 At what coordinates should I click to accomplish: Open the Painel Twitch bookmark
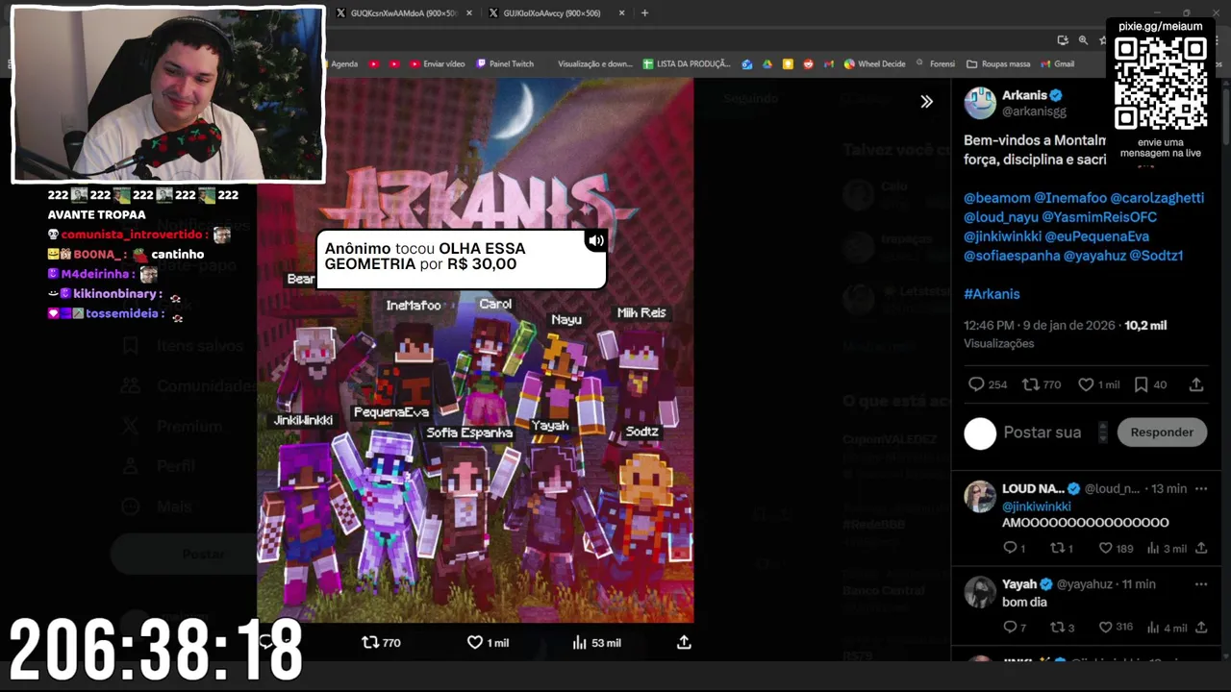point(505,64)
